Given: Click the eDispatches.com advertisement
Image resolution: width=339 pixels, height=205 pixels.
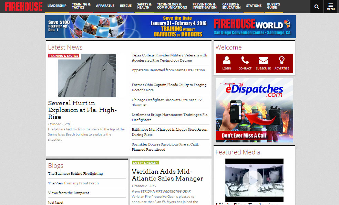Looking at the screenshot, I should 254,110.
